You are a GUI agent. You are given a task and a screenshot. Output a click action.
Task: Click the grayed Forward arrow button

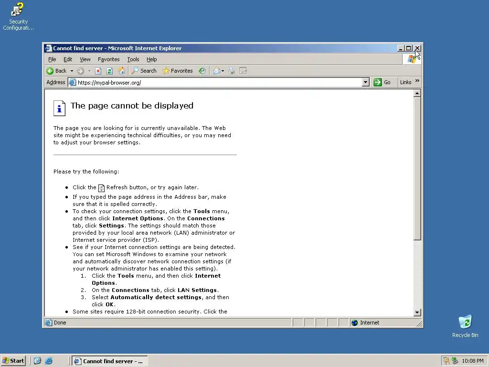80,71
